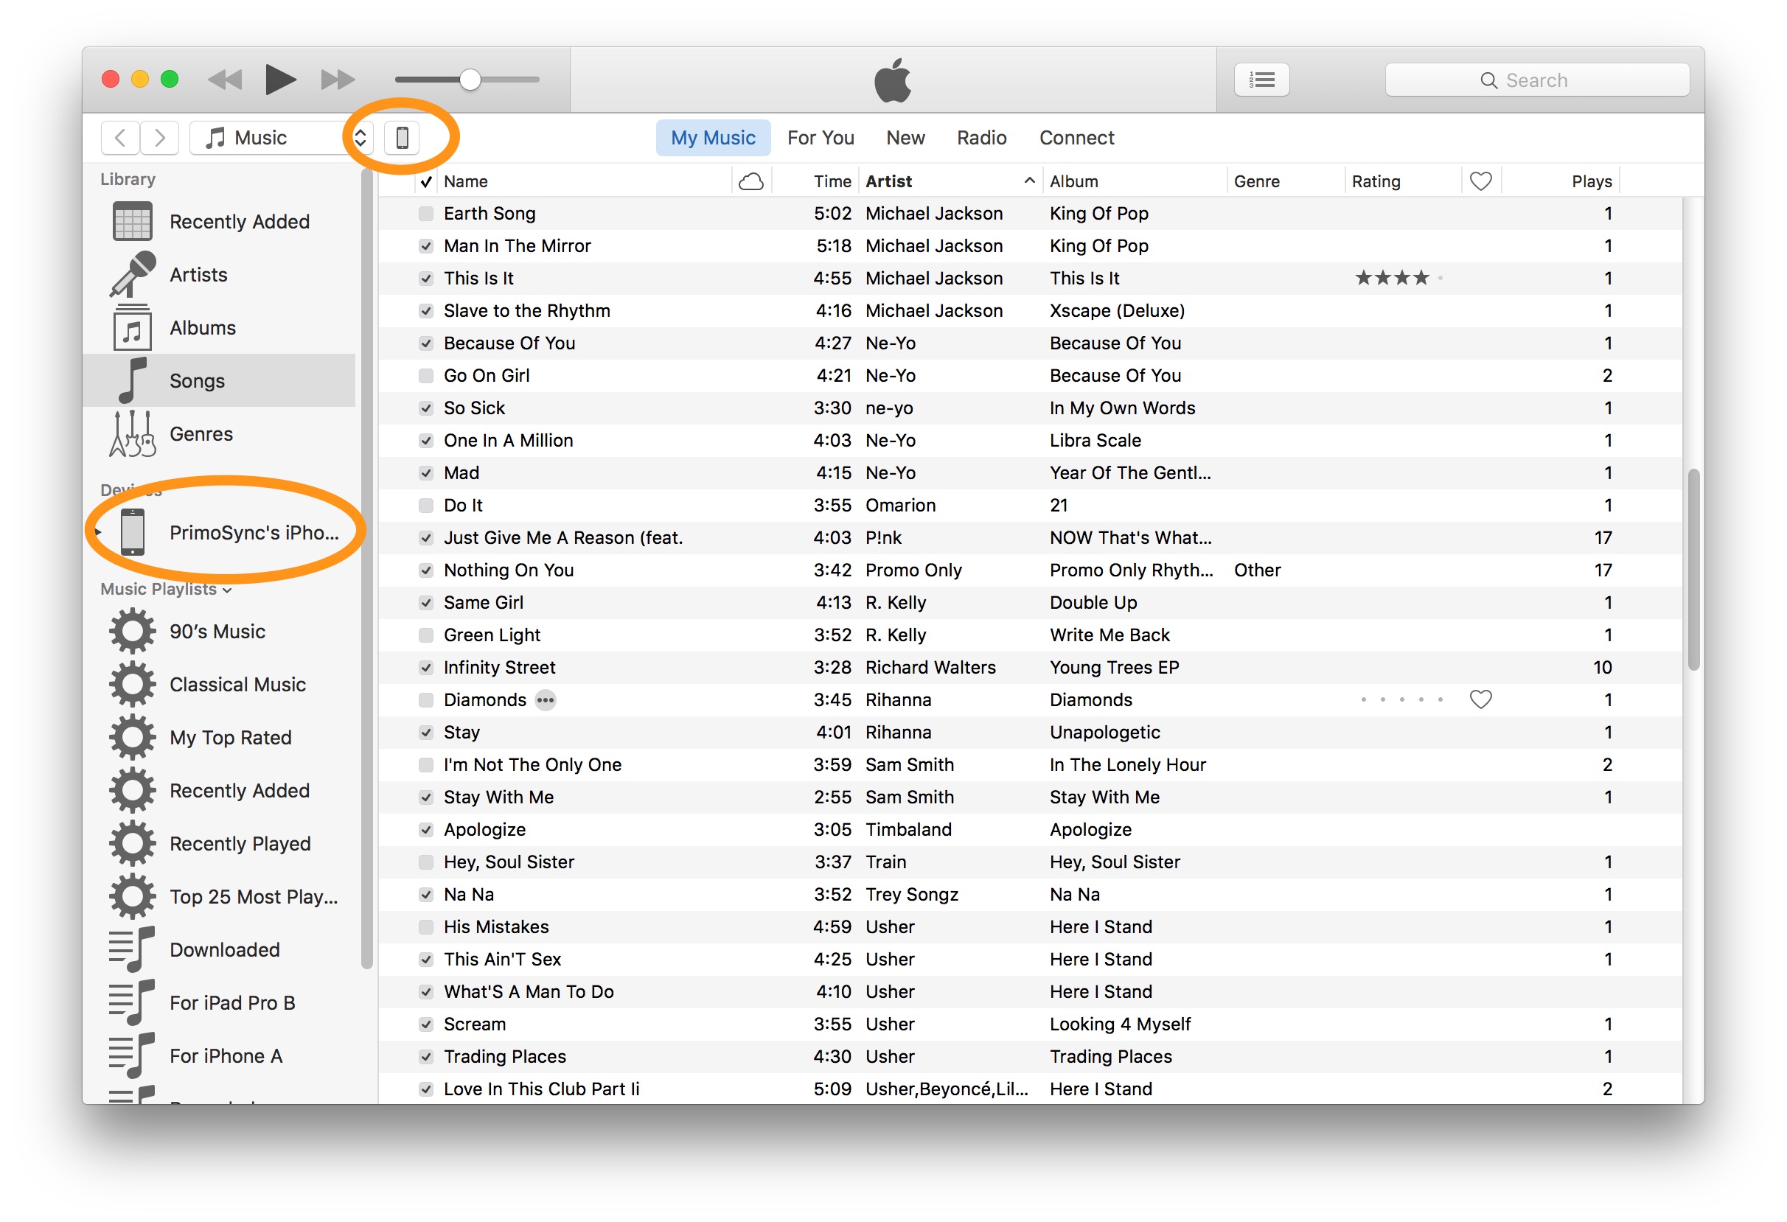Viewport: 1787px width, 1222px height.
Task: Switch to the For You tab
Action: click(821, 138)
